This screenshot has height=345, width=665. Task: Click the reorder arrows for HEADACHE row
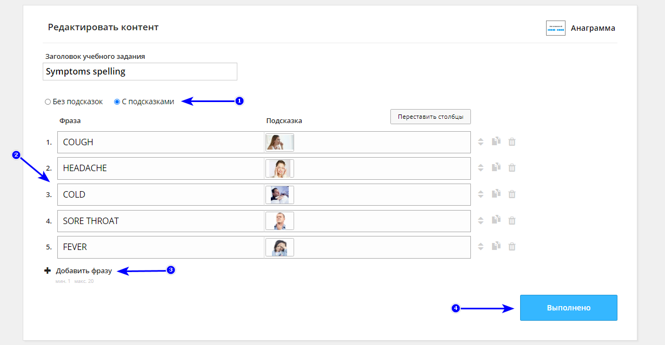(x=481, y=168)
